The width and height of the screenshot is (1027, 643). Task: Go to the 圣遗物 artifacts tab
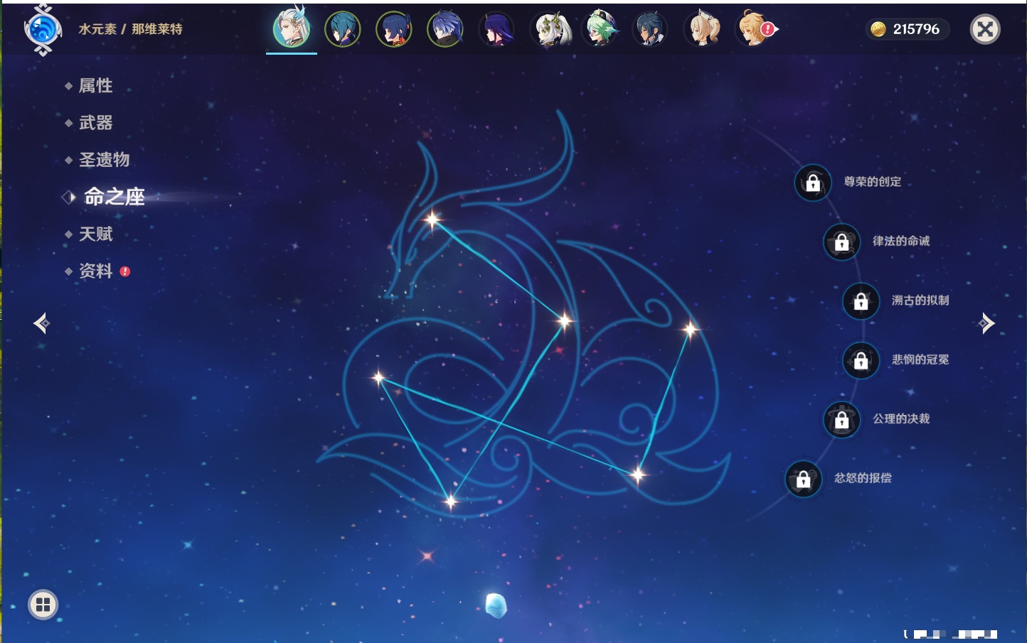[104, 160]
